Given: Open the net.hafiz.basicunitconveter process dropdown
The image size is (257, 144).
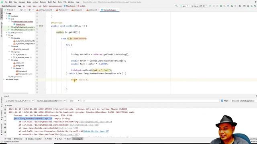Looking at the screenshot, I should tap(51, 101).
